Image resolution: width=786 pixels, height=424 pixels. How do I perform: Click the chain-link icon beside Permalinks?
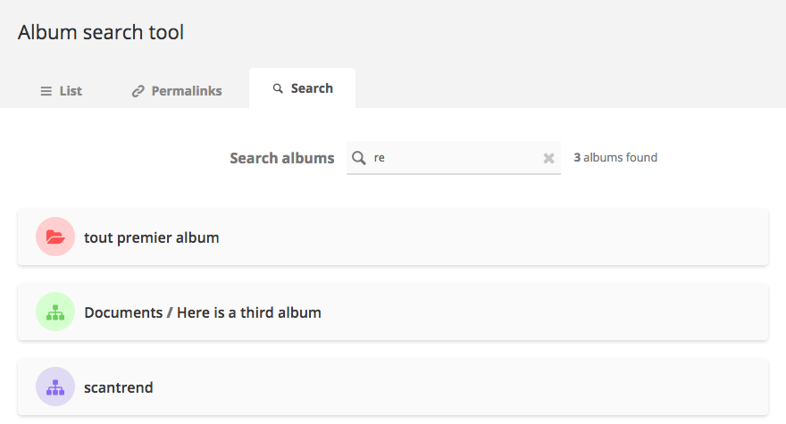coord(138,91)
